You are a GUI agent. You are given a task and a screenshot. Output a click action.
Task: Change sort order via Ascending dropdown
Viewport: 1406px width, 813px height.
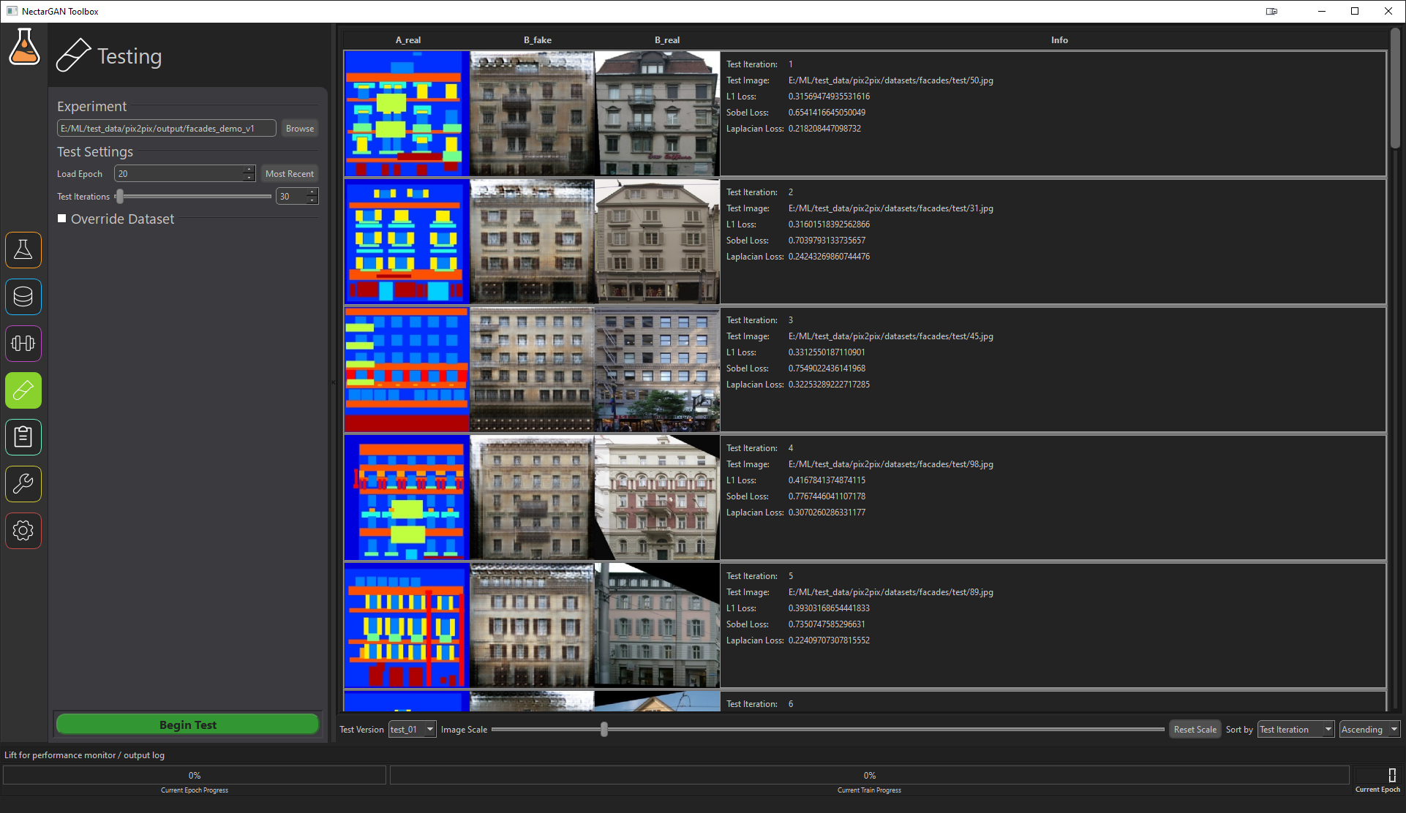[x=1369, y=729]
